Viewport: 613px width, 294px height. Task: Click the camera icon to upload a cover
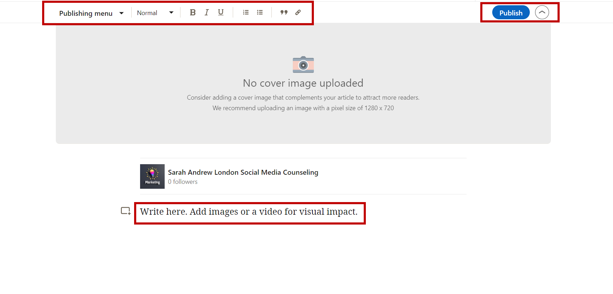point(303,65)
